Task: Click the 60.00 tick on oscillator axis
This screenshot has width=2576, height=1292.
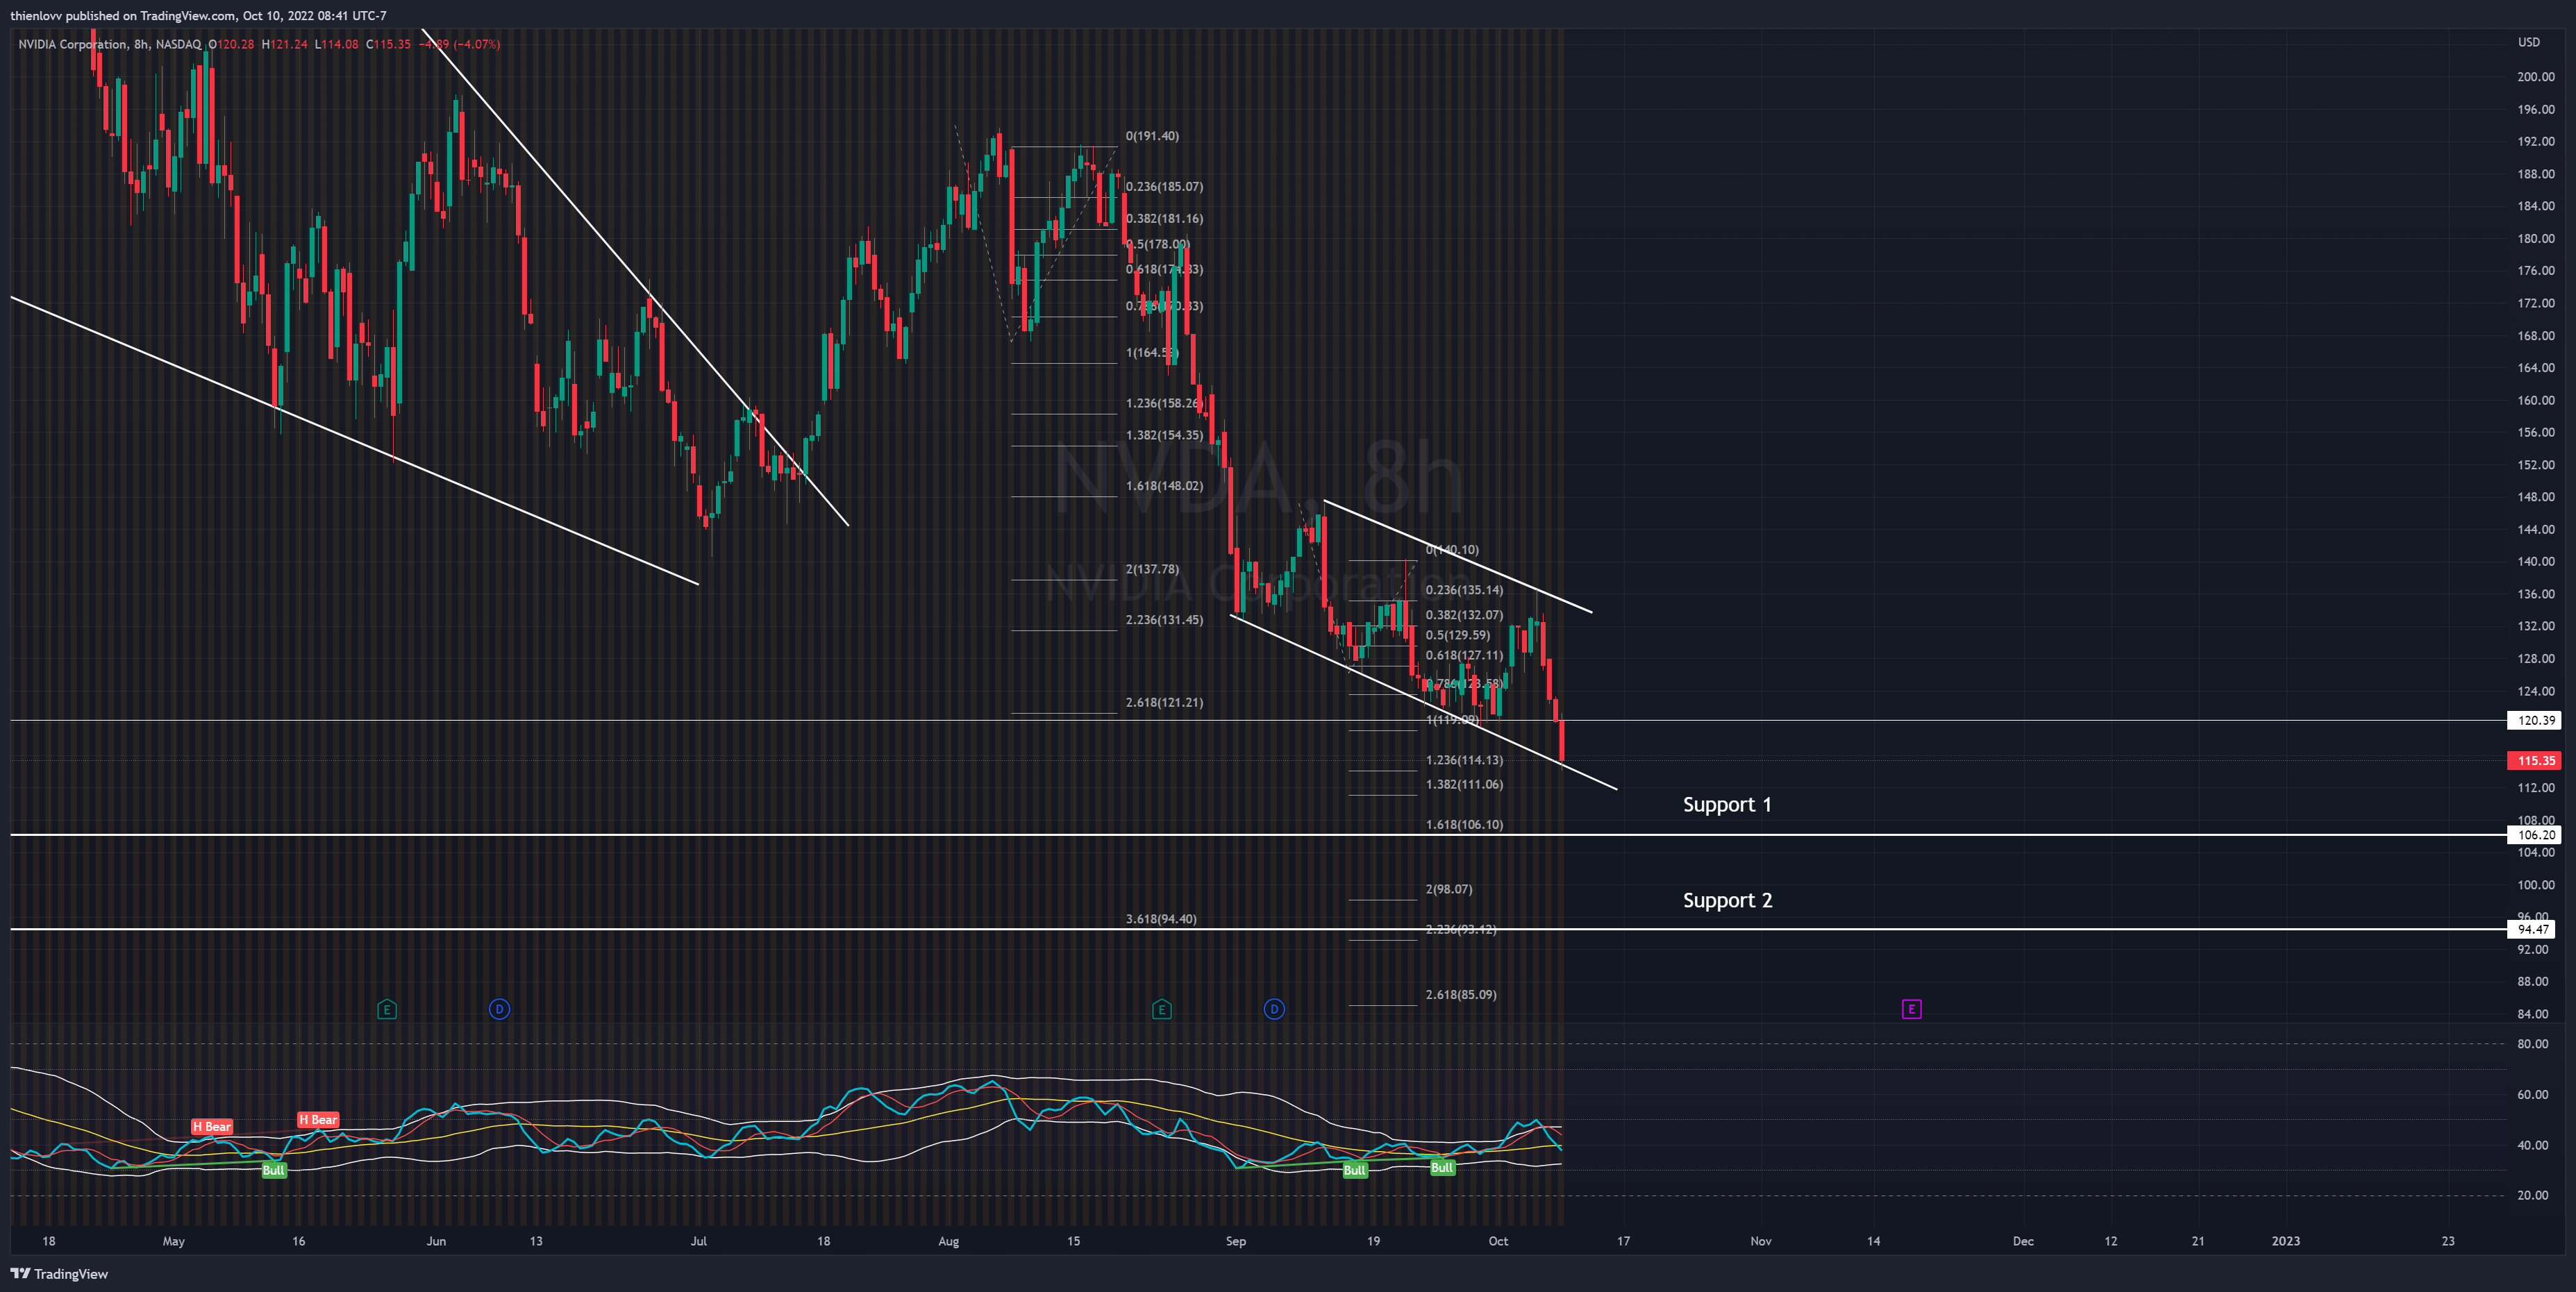Action: click(2532, 1094)
